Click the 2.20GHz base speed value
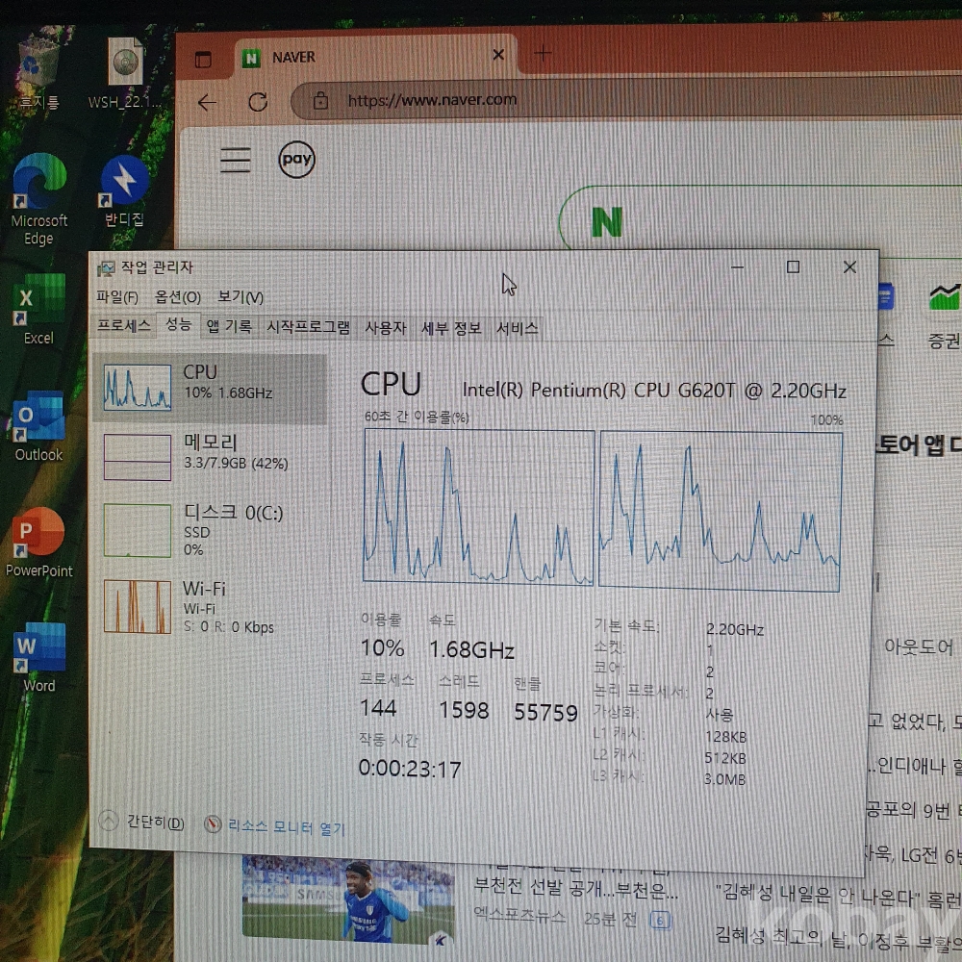 [x=735, y=629]
